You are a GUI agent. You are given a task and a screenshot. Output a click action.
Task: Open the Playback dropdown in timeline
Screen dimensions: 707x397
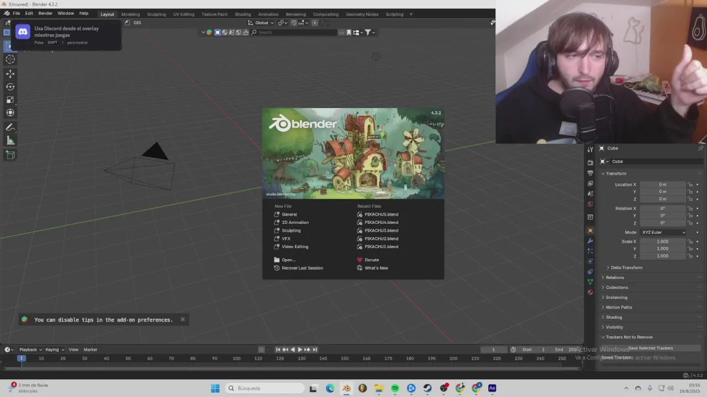pyautogui.click(x=30, y=350)
